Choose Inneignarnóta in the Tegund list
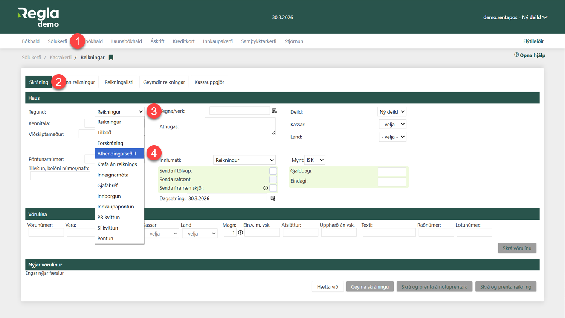This screenshot has height=318, width=565. pos(113,175)
